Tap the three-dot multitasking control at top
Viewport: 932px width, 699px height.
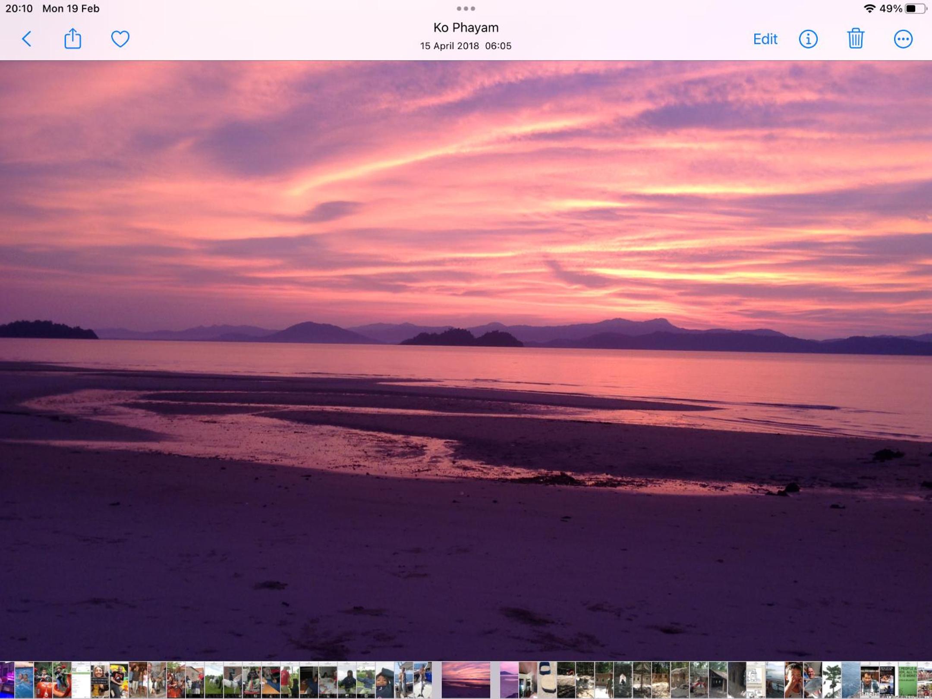(x=466, y=9)
